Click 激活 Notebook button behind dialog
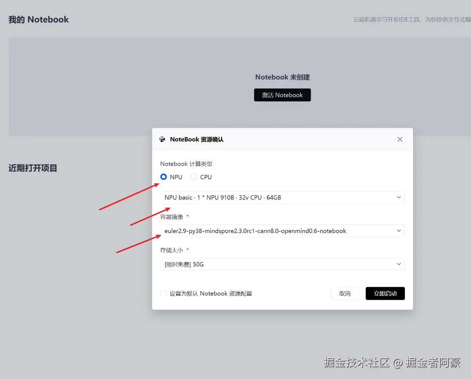Screen dimensions: 471x379 [x=282, y=95]
